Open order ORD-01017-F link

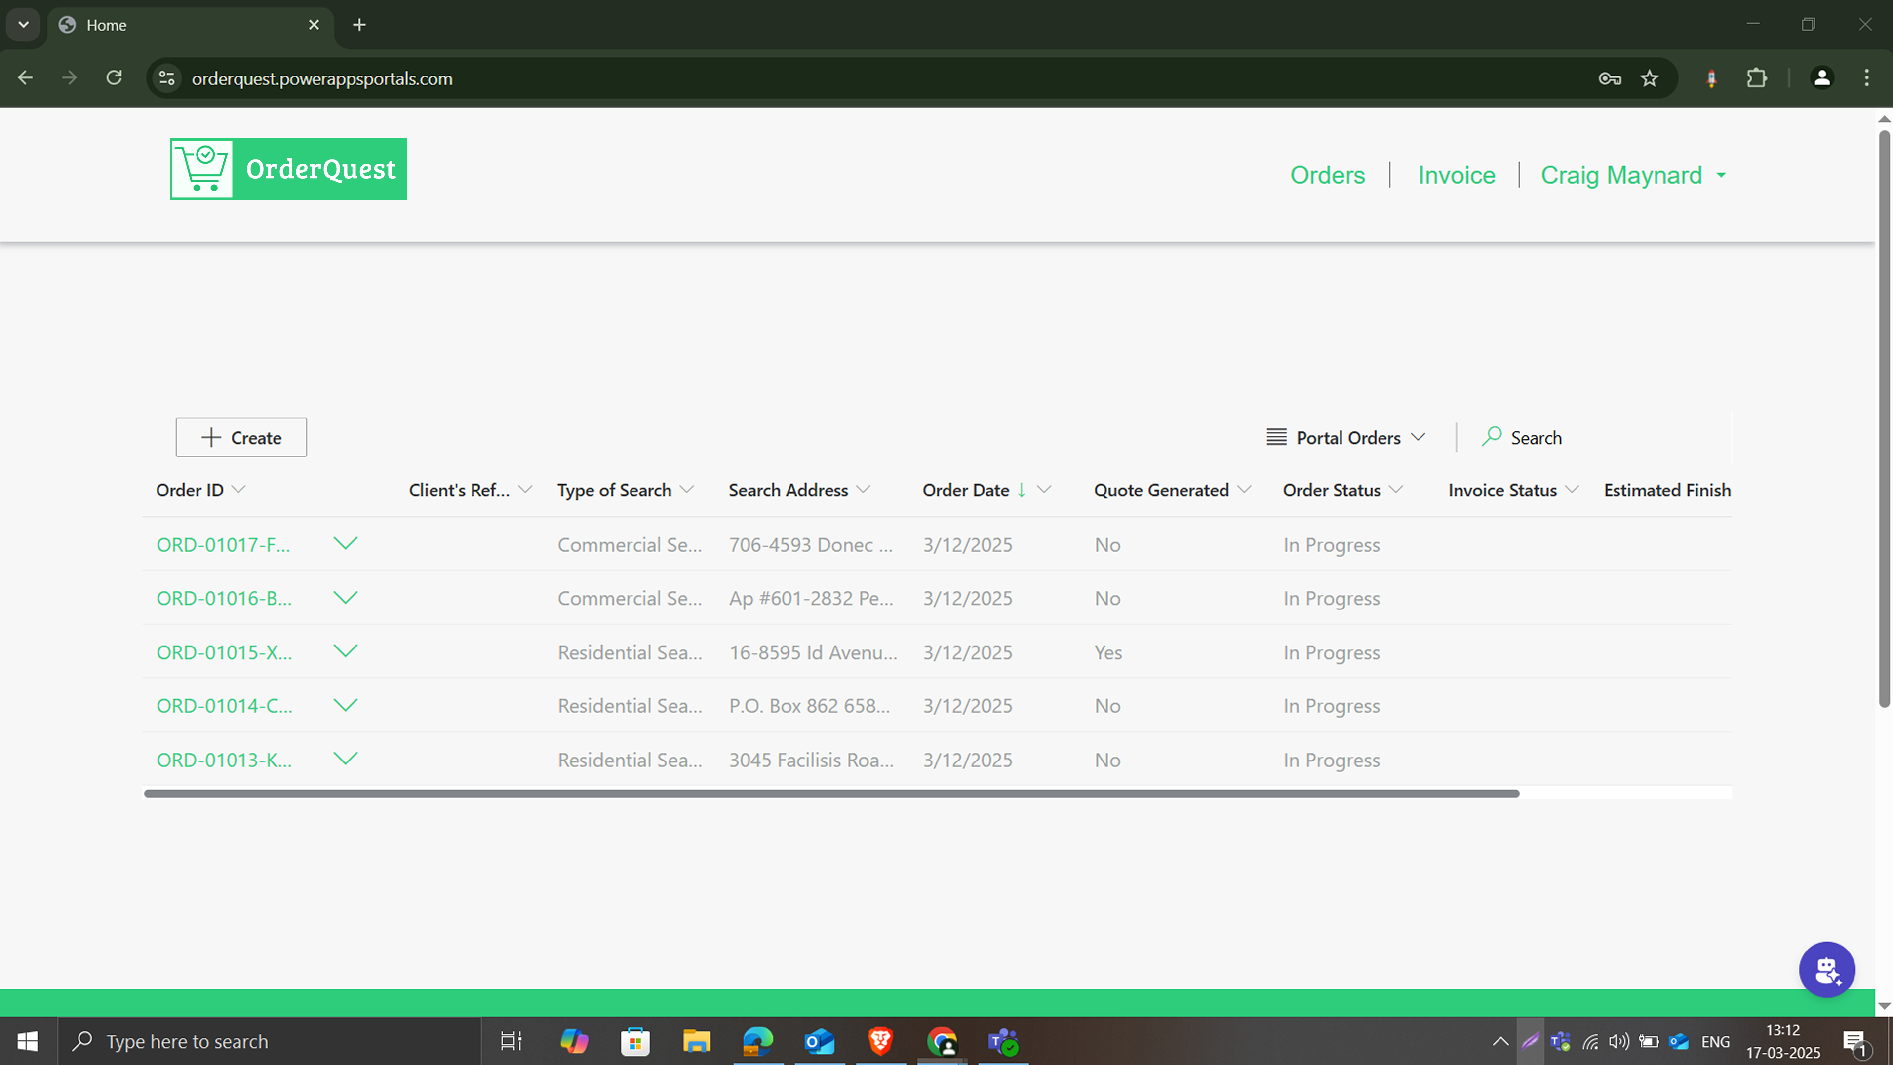[223, 544]
